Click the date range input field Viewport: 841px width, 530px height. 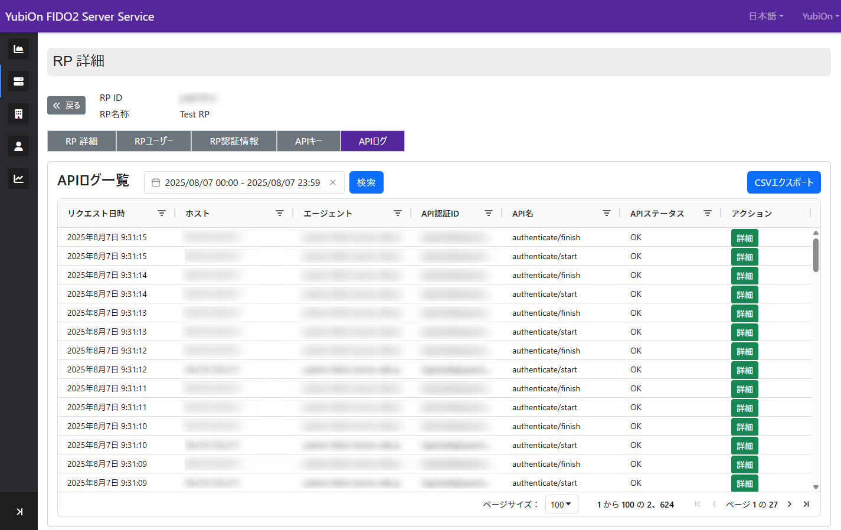244,182
